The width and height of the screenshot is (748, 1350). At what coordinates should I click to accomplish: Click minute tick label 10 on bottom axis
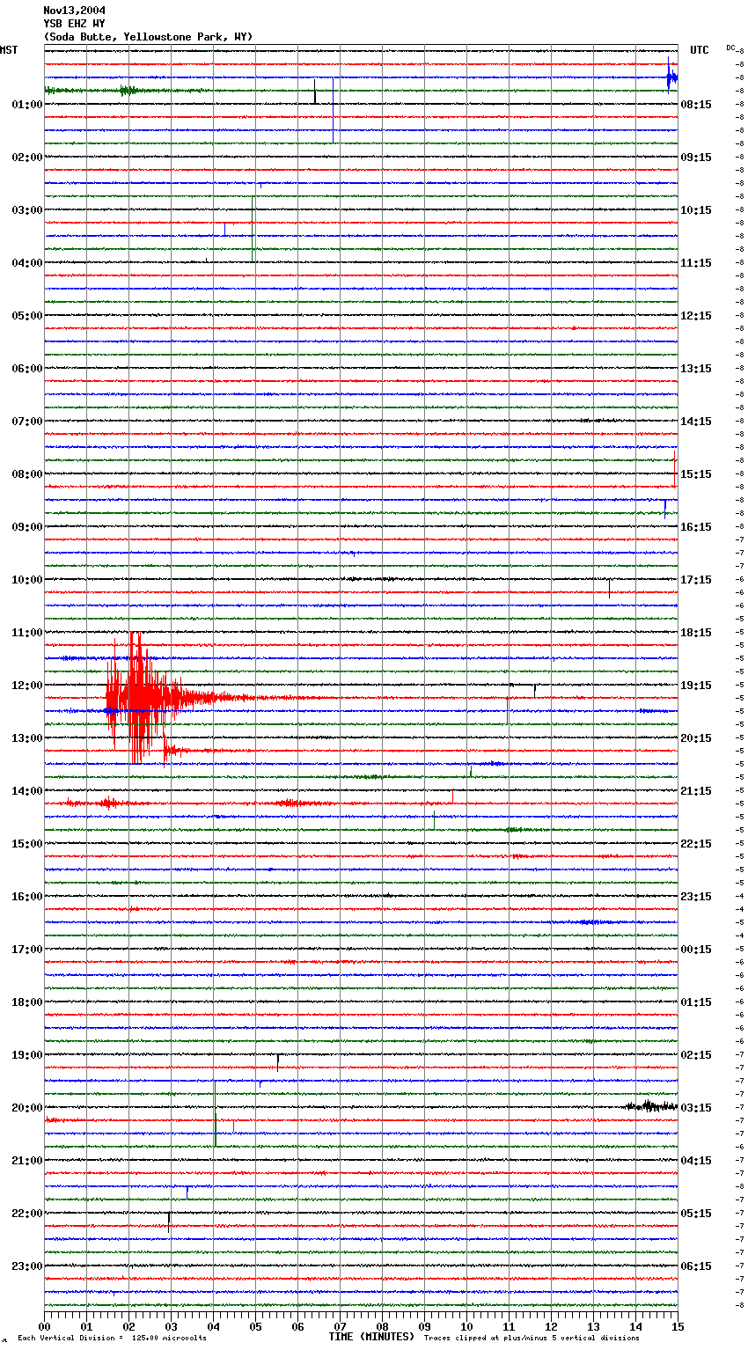click(x=466, y=1326)
